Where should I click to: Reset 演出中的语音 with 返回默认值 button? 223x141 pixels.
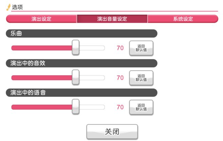[141, 107]
